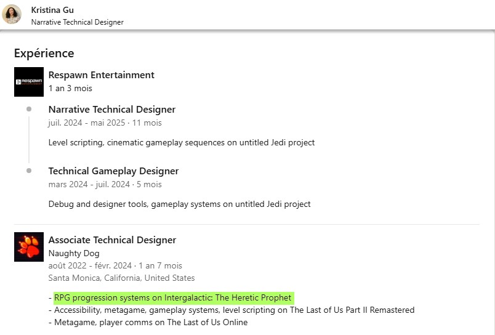This screenshot has width=495, height=335.
Task: Click the level scripting, cinematic gameplay sequences description
Action: tap(182, 142)
